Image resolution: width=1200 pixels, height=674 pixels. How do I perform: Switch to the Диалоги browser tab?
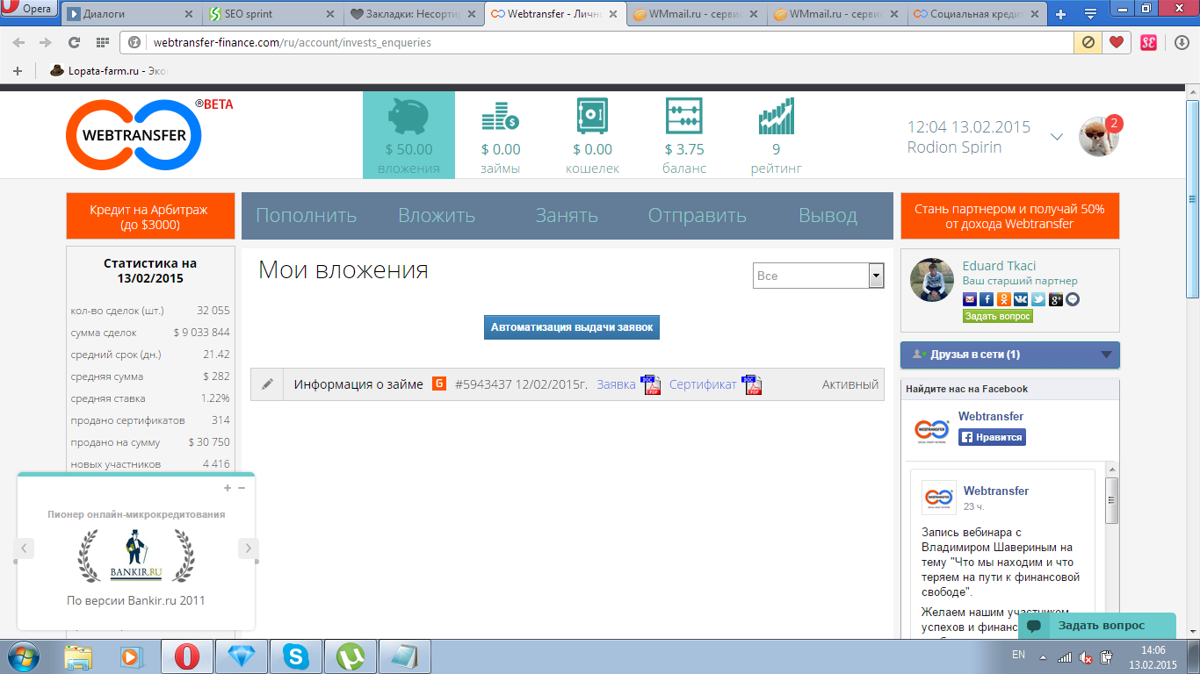[129, 14]
